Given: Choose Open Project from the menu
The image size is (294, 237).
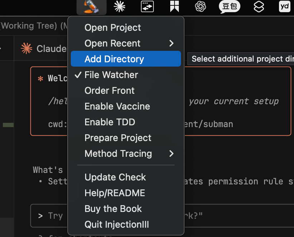Looking at the screenshot, I should coord(126,28).
